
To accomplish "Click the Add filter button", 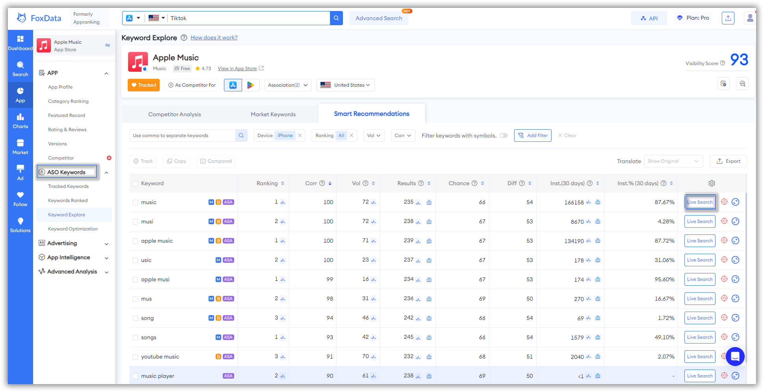I will (x=533, y=136).
